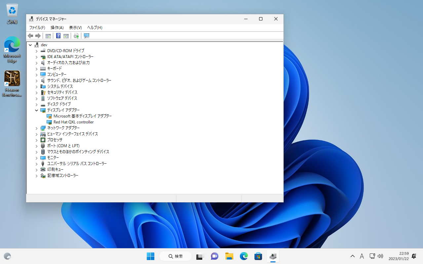This screenshot has height=264, width=423.
Task: Click the Show/Hide console tree icon
Action: [x=48, y=36]
